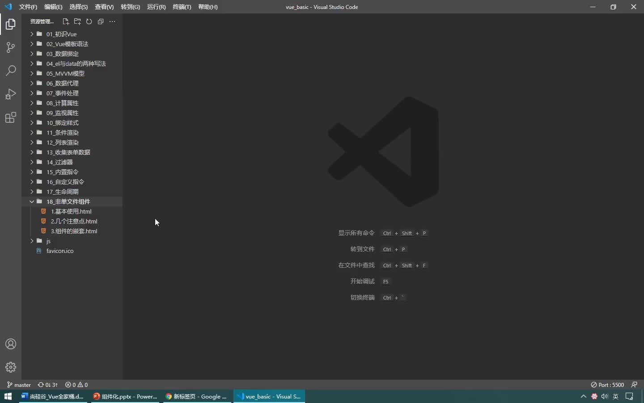Expand the 05_MVVM模型 folder
Image resolution: width=644 pixels, height=403 pixels.
coord(72,73)
